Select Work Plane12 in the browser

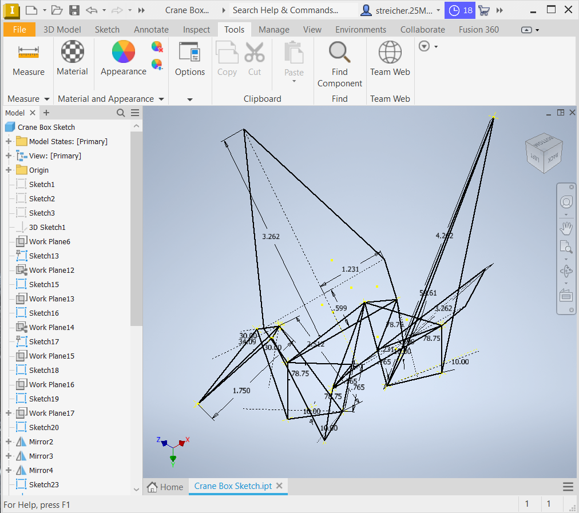pyautogui.click(x=51, y=270)
